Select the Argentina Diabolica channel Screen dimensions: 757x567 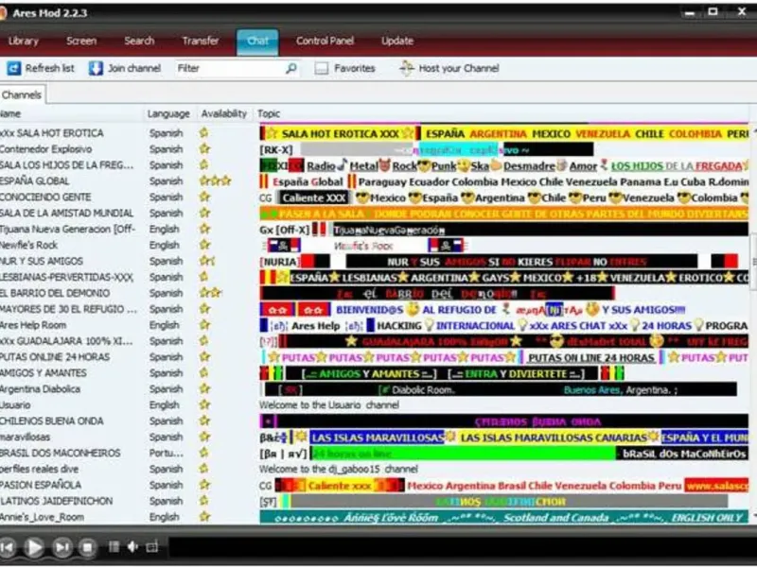tap(40, 389)
